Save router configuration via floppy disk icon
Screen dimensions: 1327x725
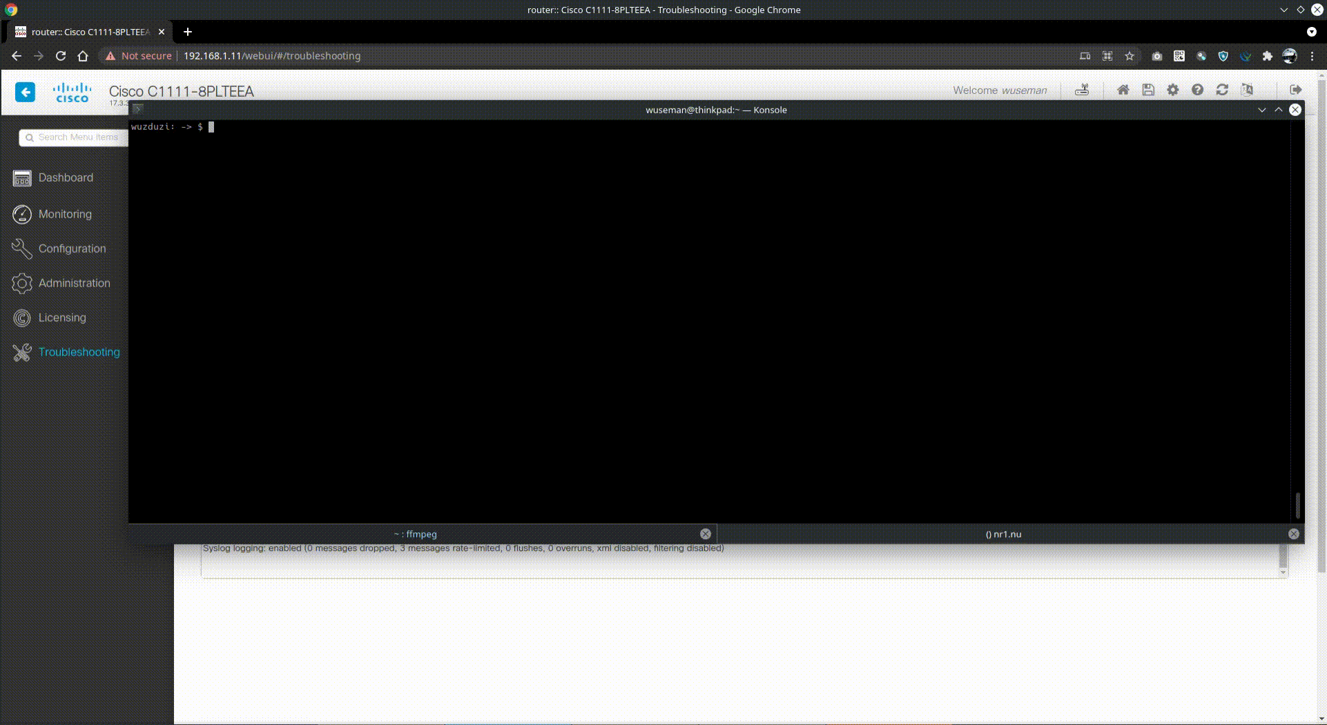[x=1148, y=90]
